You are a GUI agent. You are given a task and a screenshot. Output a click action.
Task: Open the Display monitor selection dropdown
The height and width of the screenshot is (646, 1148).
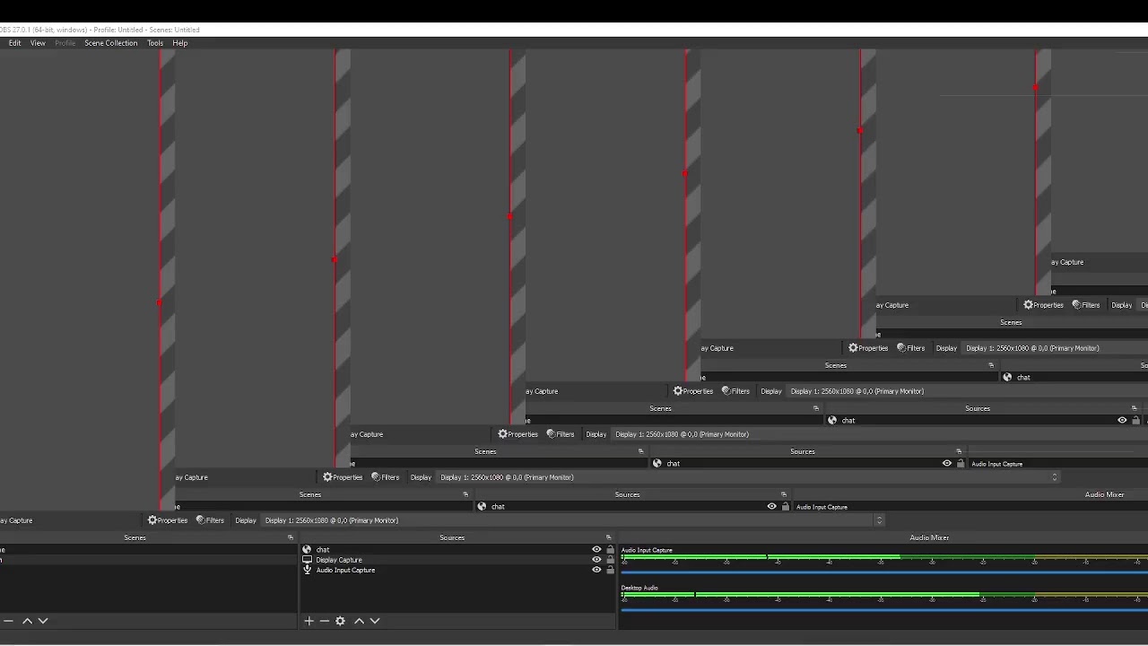click(573, 520)
